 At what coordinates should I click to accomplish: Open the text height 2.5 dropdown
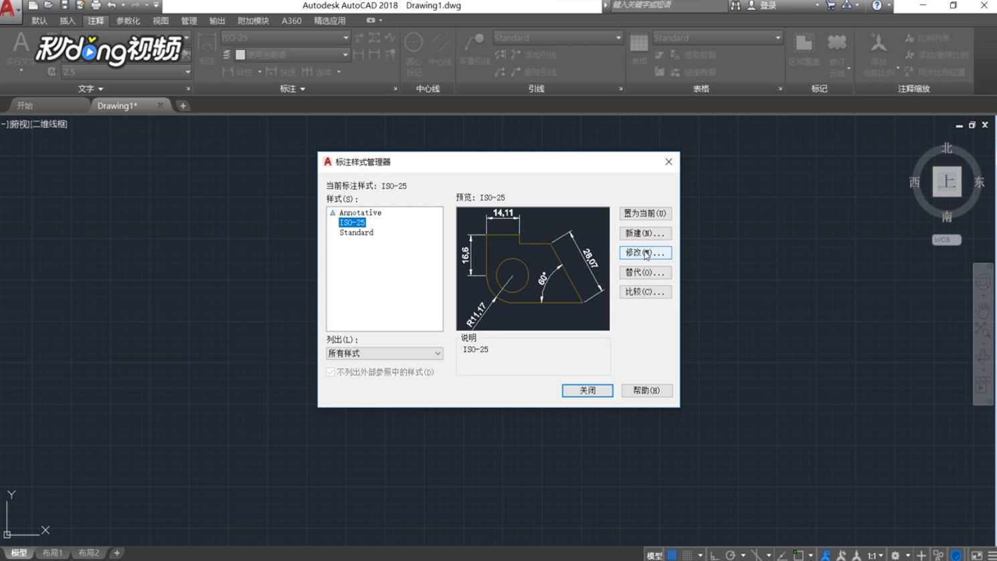126,72
